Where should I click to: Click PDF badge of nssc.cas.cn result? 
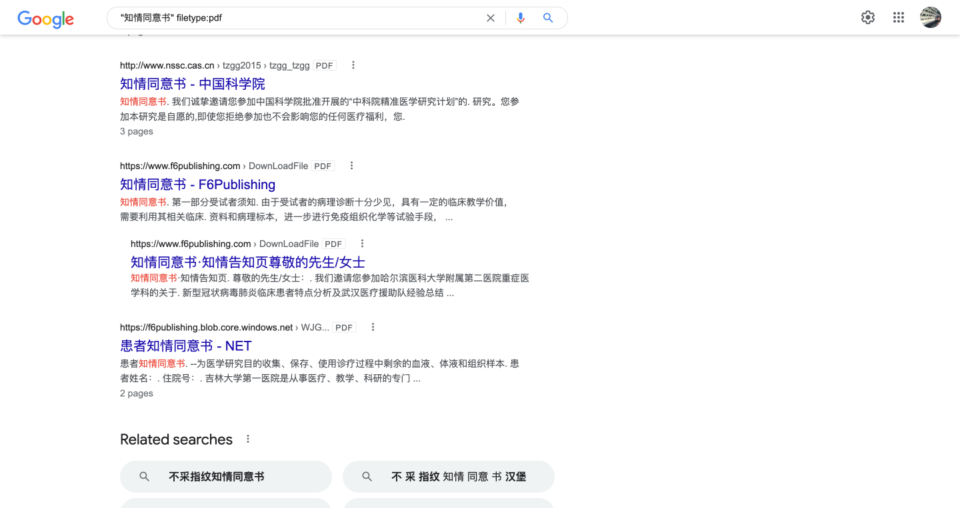[325, 65]
